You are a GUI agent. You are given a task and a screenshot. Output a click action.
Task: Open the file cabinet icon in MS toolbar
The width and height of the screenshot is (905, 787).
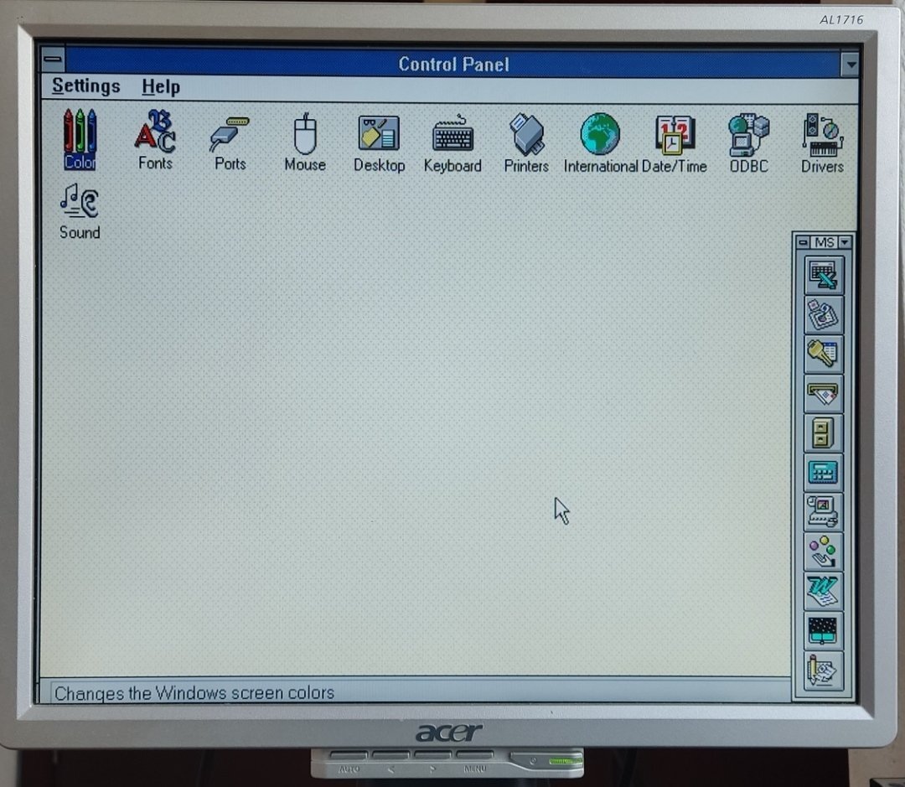[823, 433]
